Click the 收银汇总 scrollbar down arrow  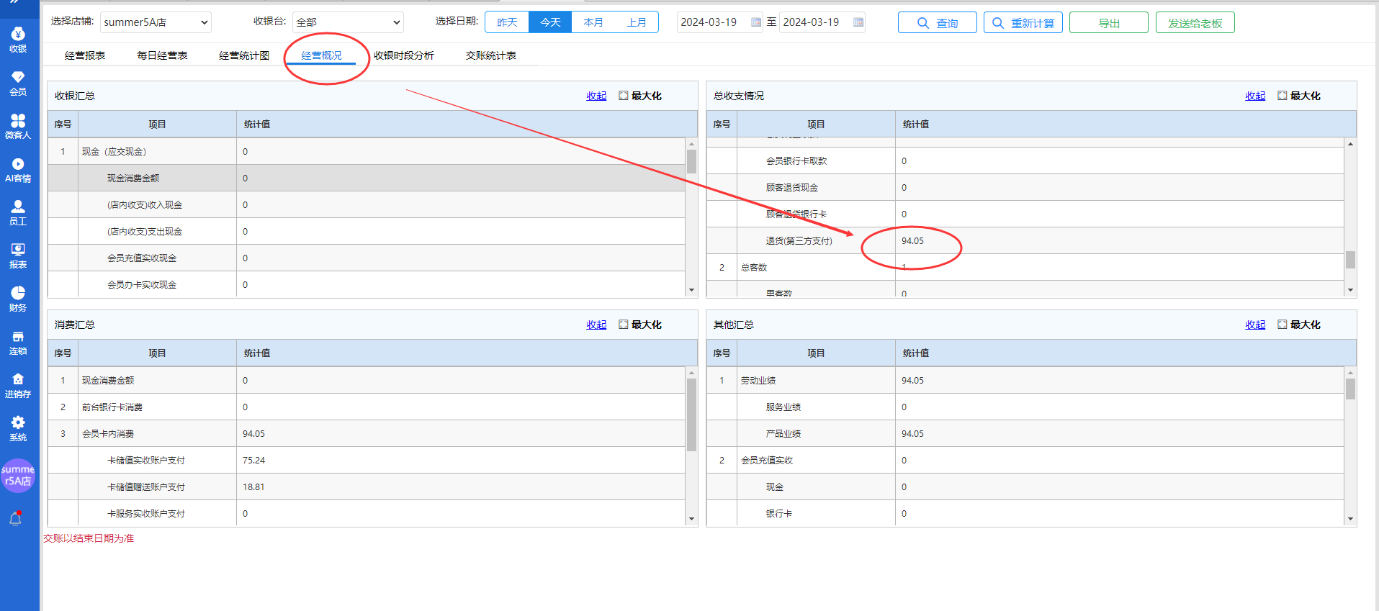[x=691, y=291]
